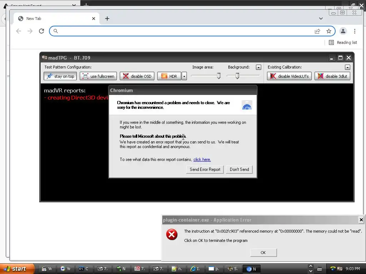Screen dimensions: 366x274
Task: Click the keyboard icon in the taskbar
Action: coord(320,269)
